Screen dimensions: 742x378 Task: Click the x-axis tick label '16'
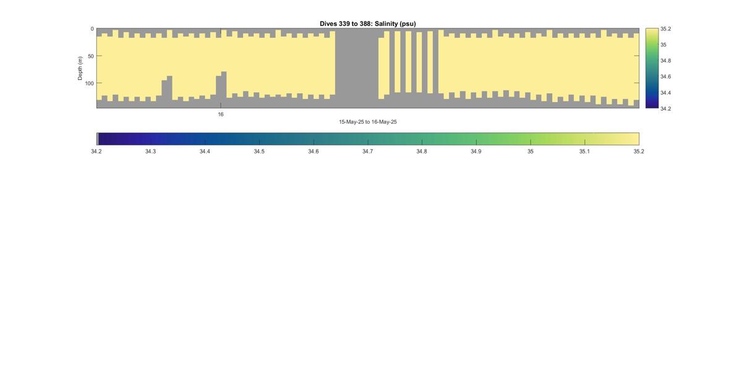pyautogui.click(x=221, y=114)
